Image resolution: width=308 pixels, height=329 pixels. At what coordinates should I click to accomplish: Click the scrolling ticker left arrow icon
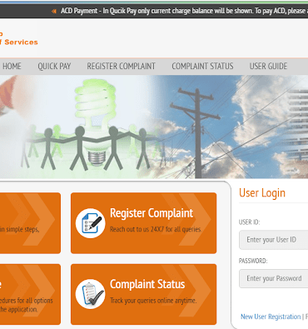coord(54,11)
